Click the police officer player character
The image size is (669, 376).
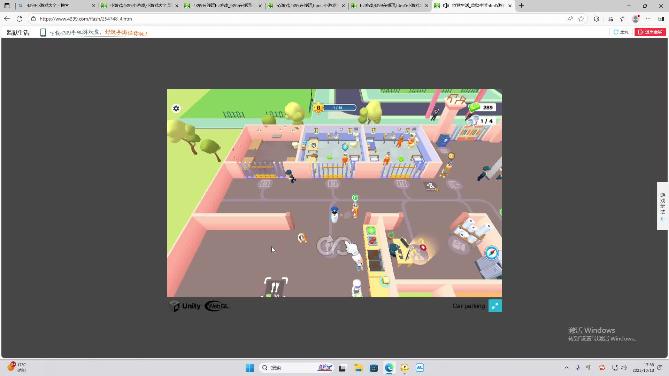click(x=334, y=214)
